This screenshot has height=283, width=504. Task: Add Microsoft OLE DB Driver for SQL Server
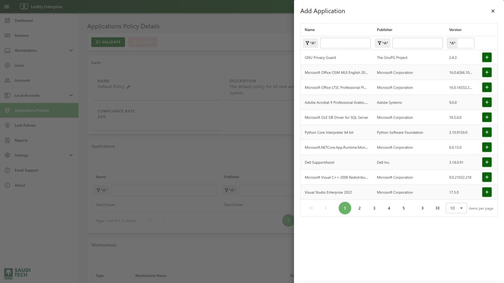(487, 117)
